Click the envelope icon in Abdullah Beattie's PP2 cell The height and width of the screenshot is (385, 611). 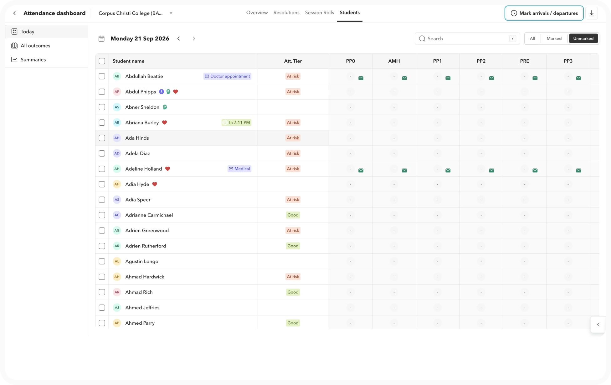[491, 78]
